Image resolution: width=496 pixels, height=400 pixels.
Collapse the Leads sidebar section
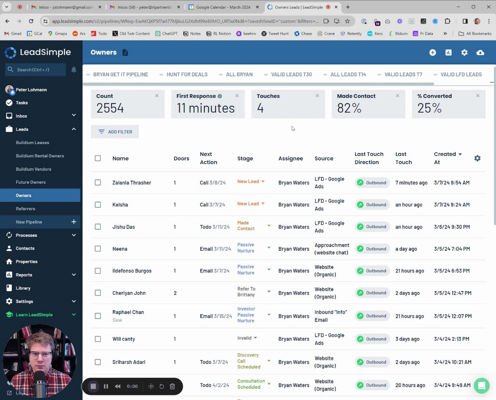(x=74, y=129)
